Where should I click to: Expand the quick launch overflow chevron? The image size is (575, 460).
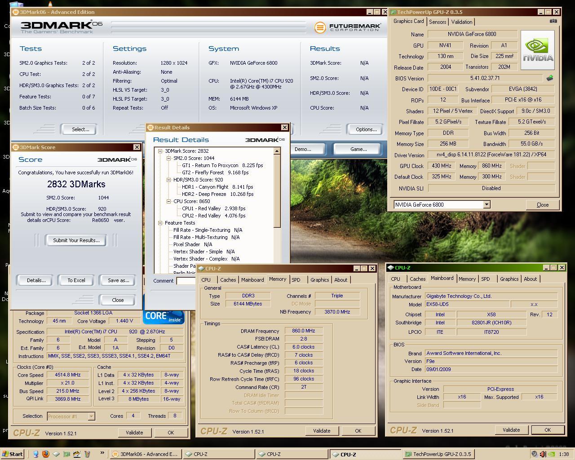[x=102, y=453]
